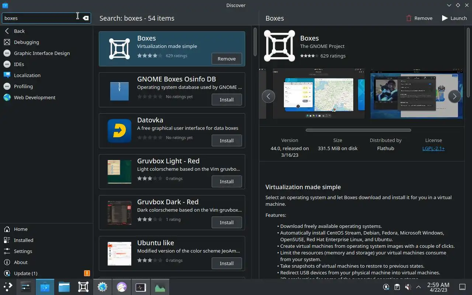The width and height of the screenshot is (472, 295).
Task: Switch to Boxes in the taskbar
Action: 83,287
